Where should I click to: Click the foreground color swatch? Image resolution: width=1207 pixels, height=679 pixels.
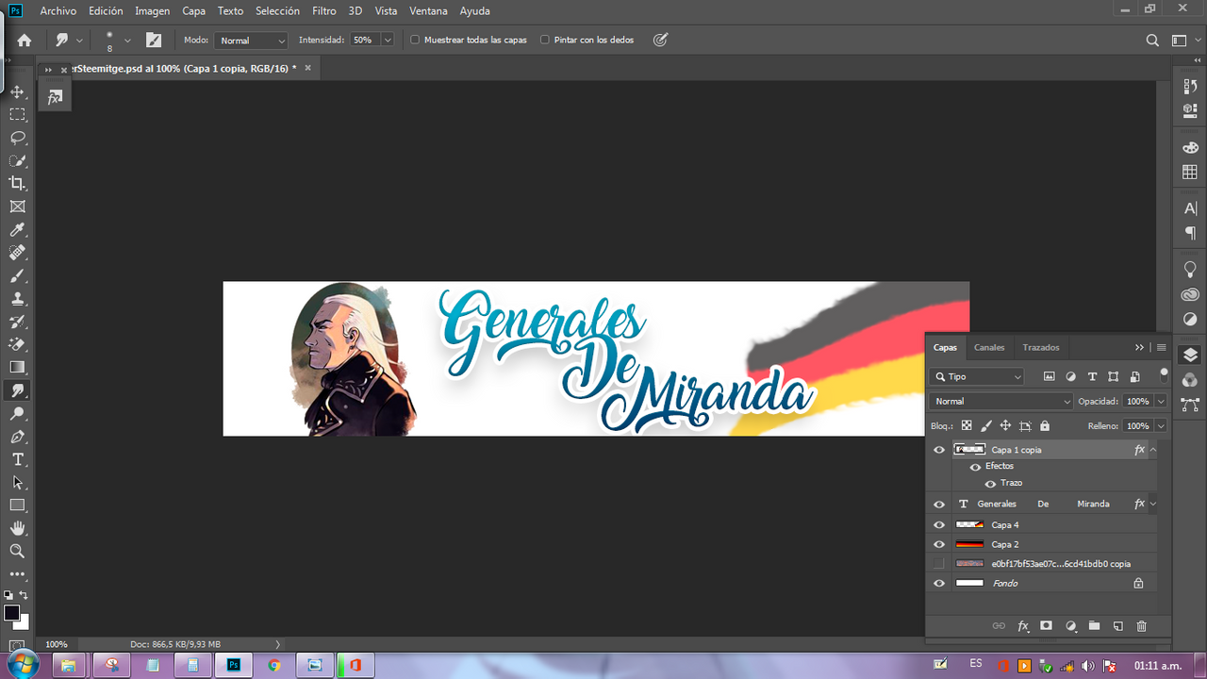pyautogui.click(x=11, y=614)
